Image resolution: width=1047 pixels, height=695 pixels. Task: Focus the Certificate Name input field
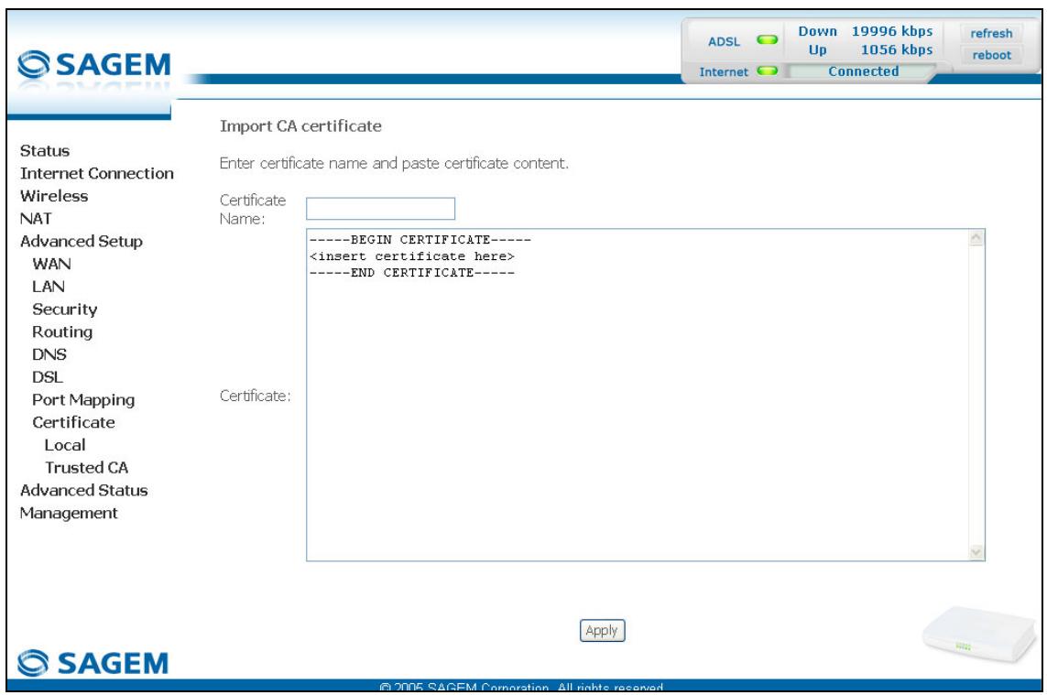(381, 208)
